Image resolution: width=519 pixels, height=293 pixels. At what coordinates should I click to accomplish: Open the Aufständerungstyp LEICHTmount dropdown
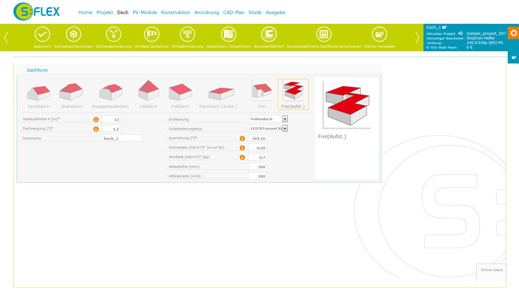coord(285,128)
